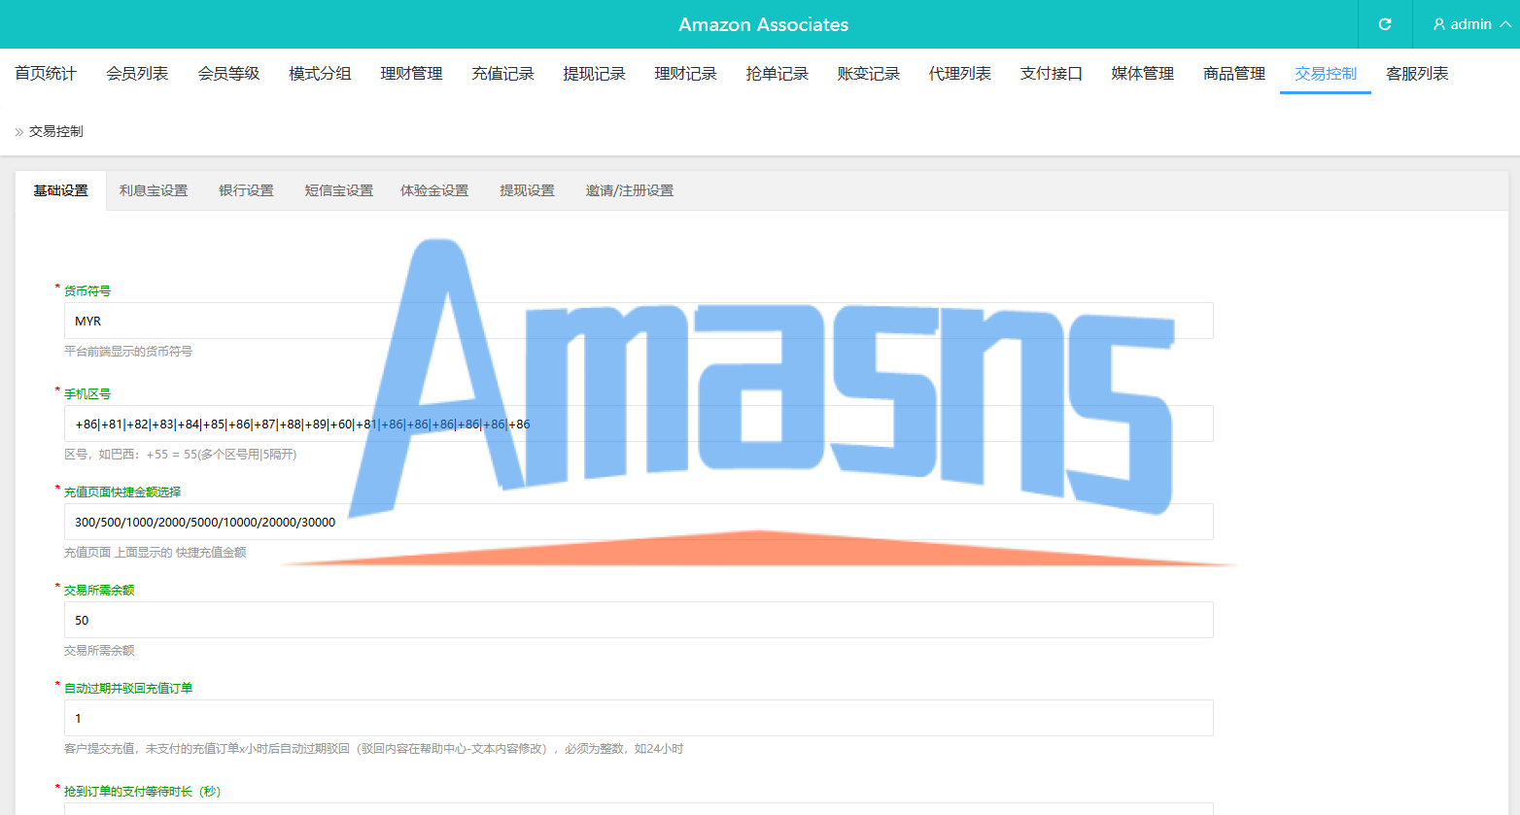
Task: Open 抢单记录 menu
Action: click(777, 74)
